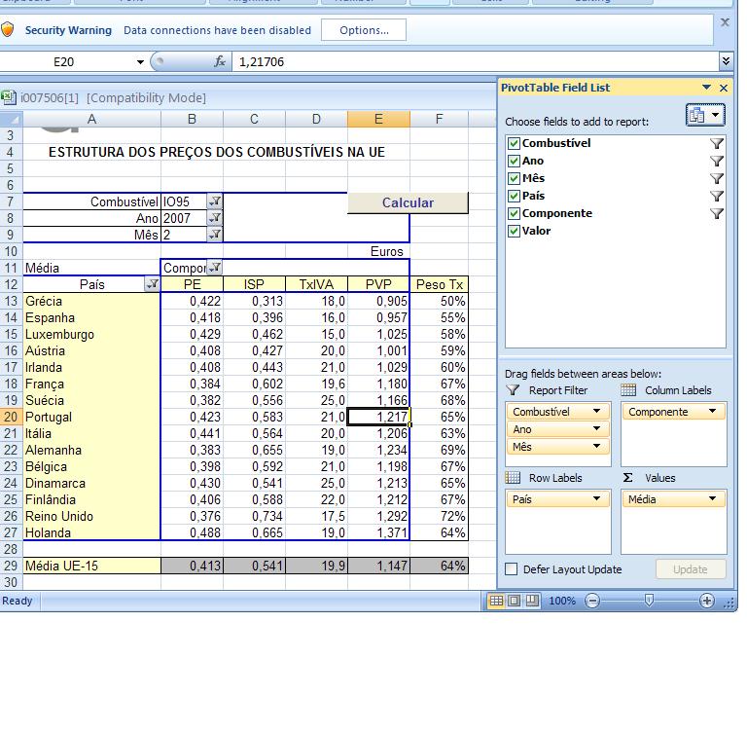Click the zoom out minus button
The image size is (747, 732).
click(x=592, y=601)
